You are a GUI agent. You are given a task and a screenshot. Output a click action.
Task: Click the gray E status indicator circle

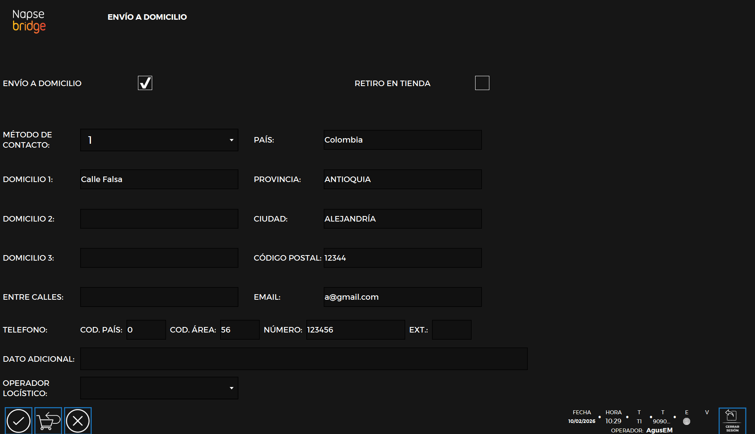coord(687,421)
